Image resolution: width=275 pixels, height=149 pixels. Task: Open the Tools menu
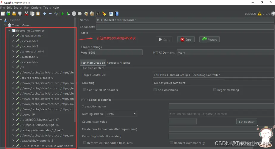(47, 8)
